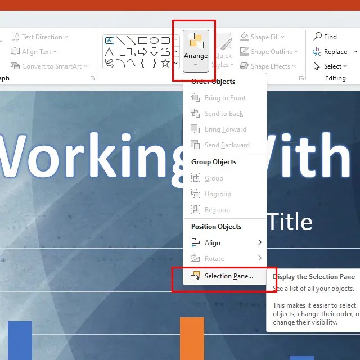
Task: Choose Bring to Front
Action: [225, 98]
